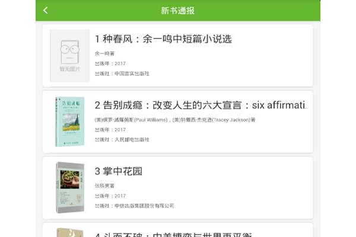Tap the back arrow in green header
This screenshot has height=237, width=356.
pos(46,10)
